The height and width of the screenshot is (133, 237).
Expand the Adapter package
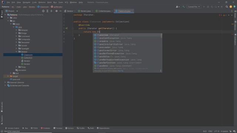click(x=16, y=30)
